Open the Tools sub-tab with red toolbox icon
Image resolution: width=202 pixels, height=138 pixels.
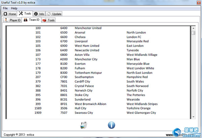click(48, 20)
